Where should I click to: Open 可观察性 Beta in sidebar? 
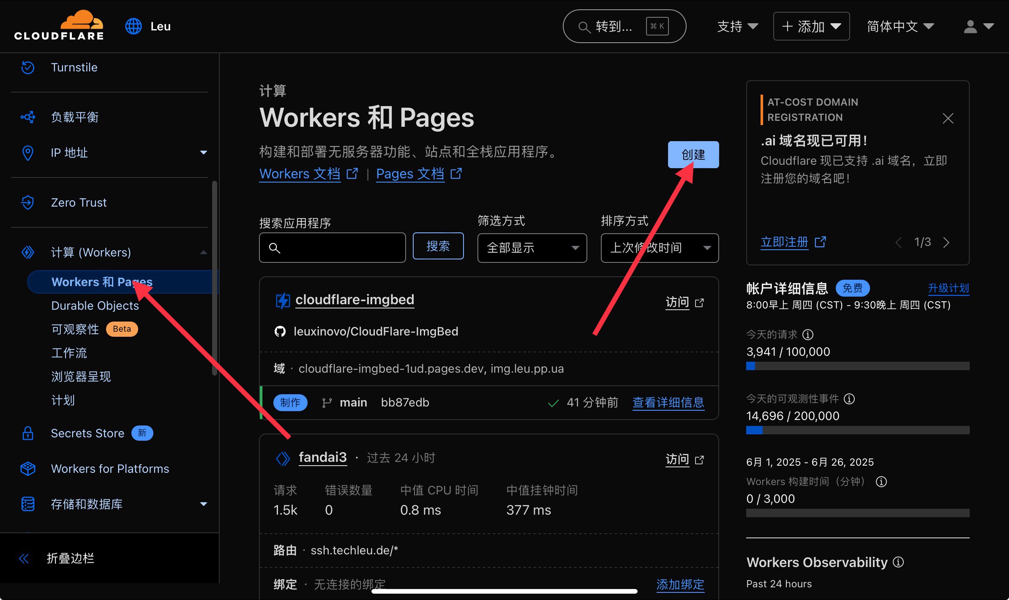(x=95, y=329)
